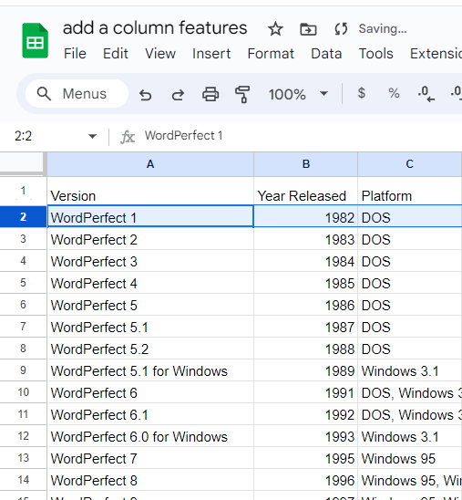
Task: Format as currency with dollar icon
Action: tap(362, 93)
